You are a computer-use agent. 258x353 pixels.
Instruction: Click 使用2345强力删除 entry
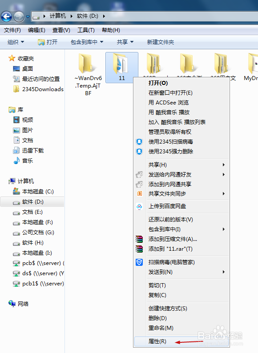pos(181,152)
